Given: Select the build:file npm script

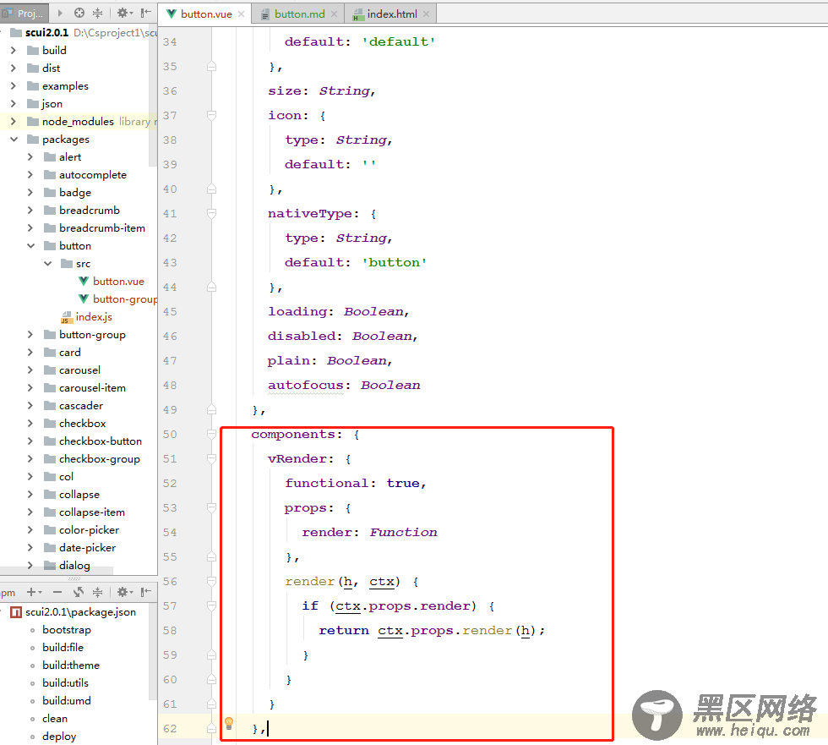Looking at the screenshot, I should [63, 647].
